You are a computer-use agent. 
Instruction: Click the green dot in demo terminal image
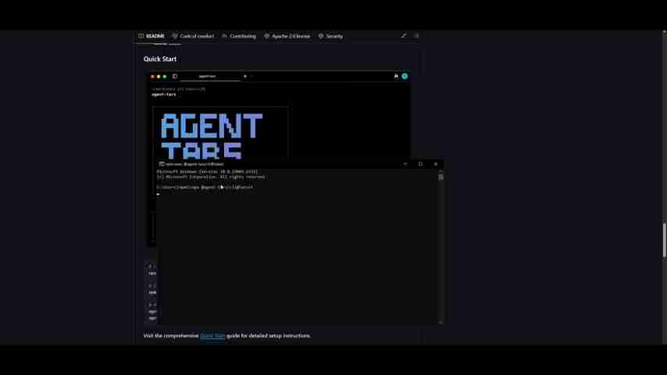pyautogui.click(x=165, y=77)
